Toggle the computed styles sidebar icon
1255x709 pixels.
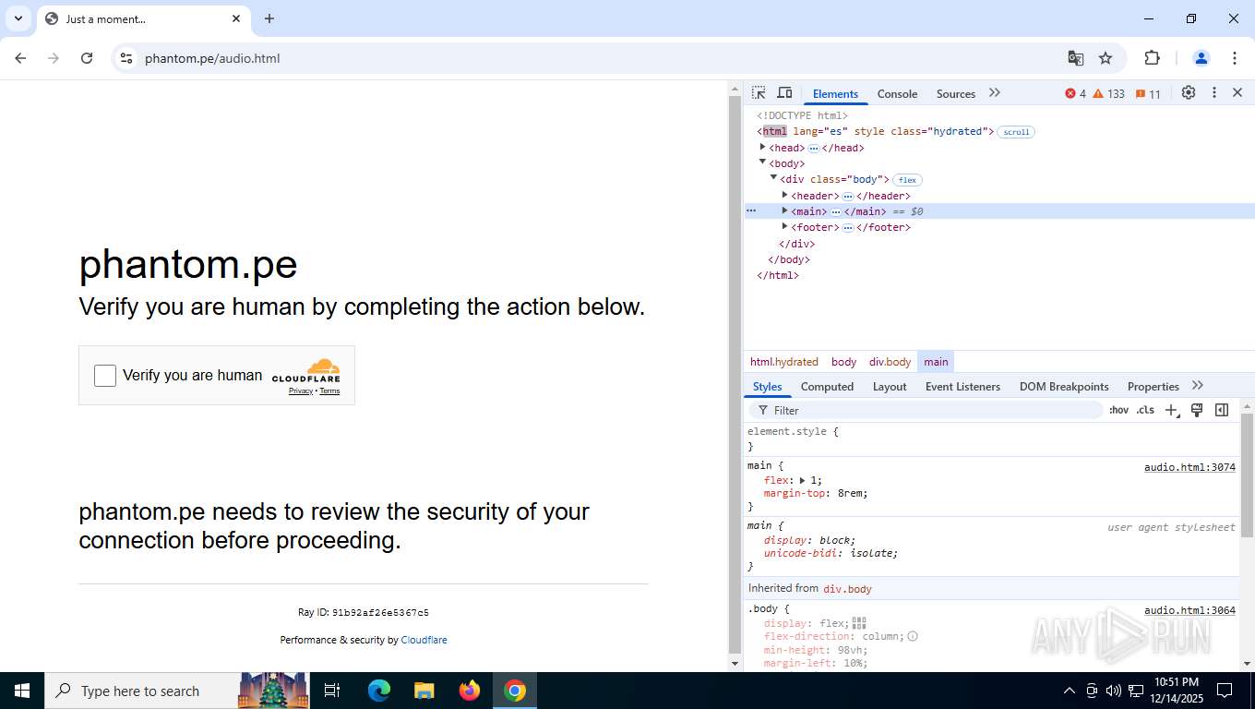pyautogui.click(x=1222, y=411)
